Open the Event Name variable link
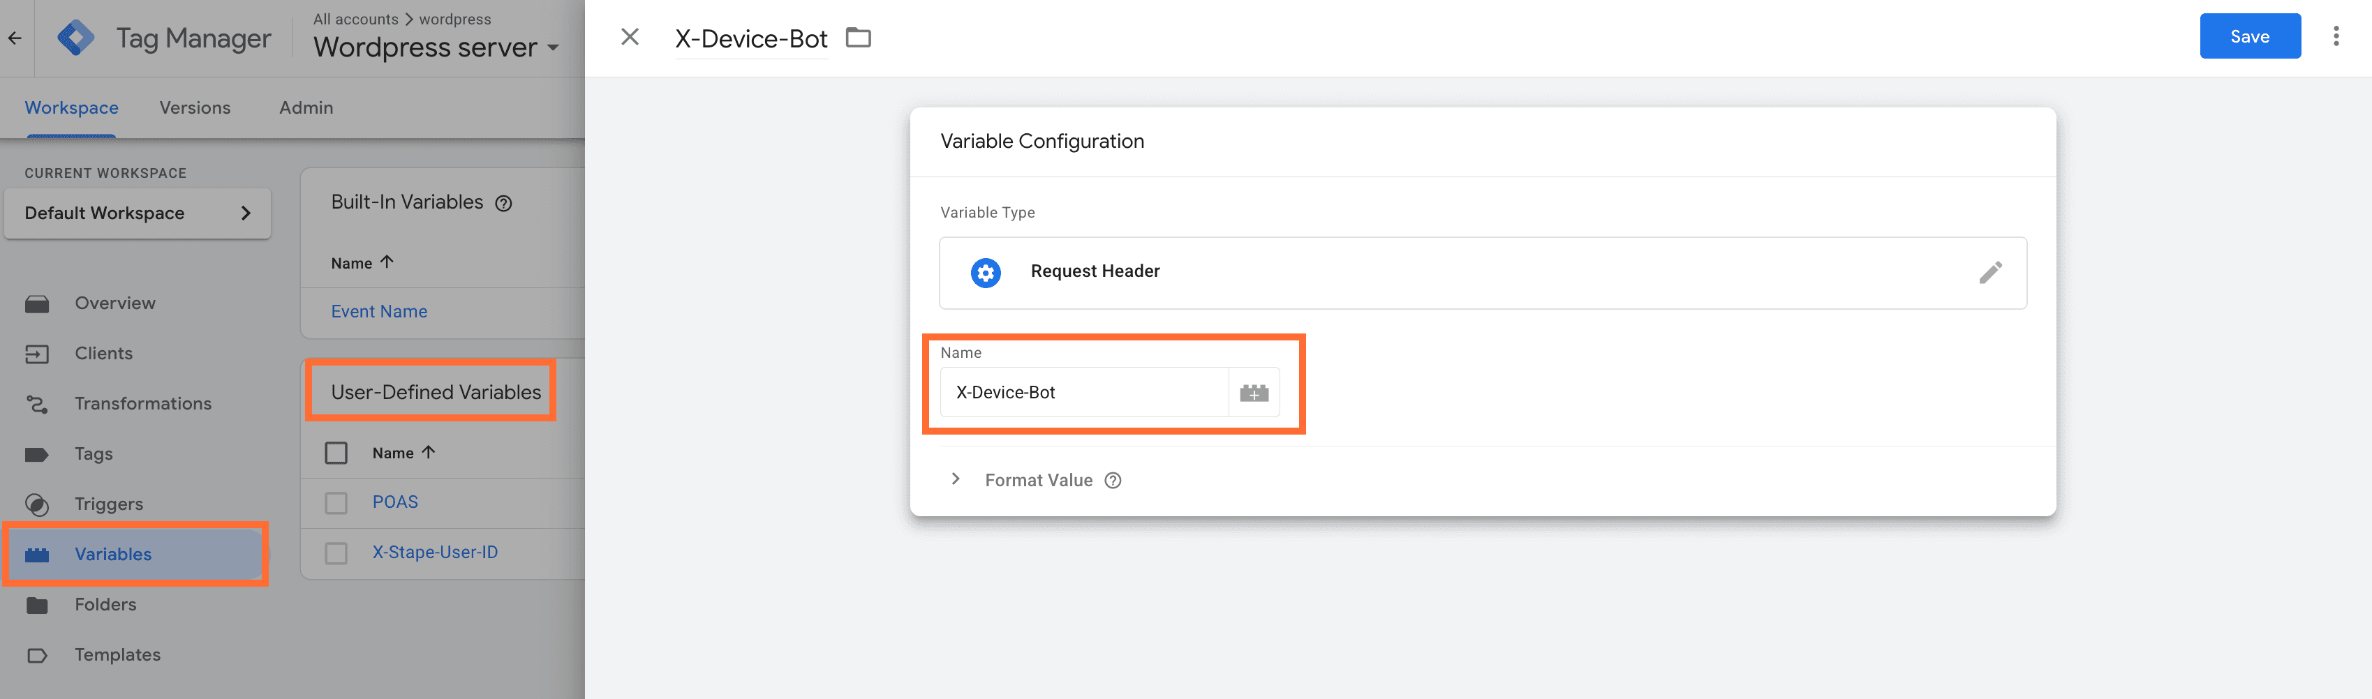The width and height of the screenshot is (2372, 699). click(378, 312)
